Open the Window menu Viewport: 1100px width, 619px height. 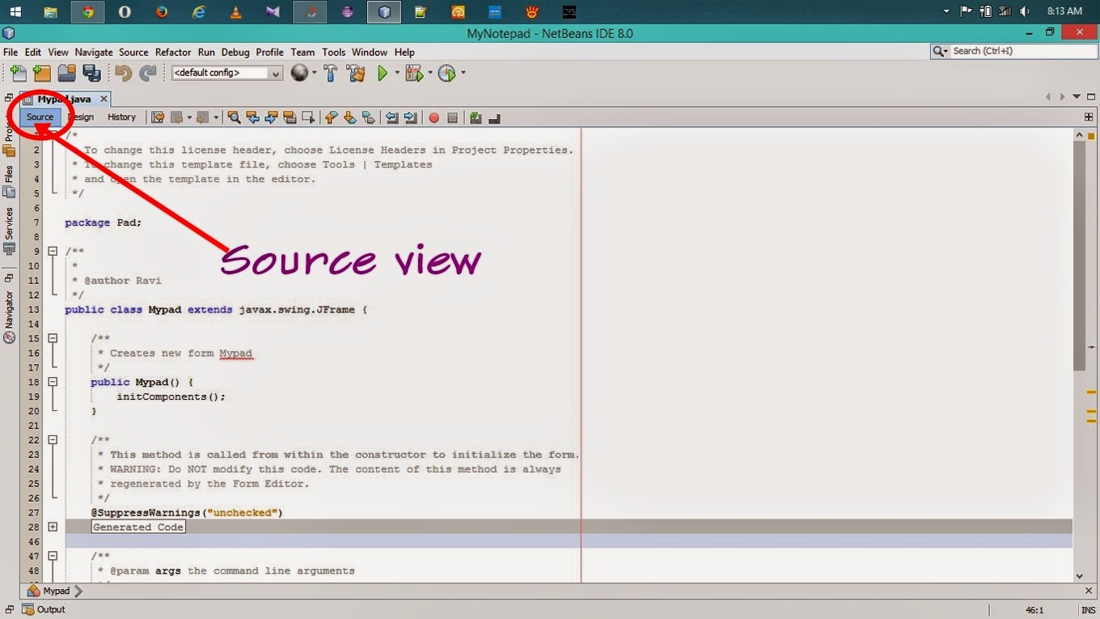point(370,52)
